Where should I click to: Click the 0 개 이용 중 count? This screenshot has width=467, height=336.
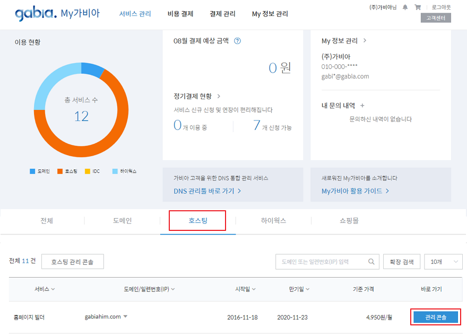[x=190, y=125]
